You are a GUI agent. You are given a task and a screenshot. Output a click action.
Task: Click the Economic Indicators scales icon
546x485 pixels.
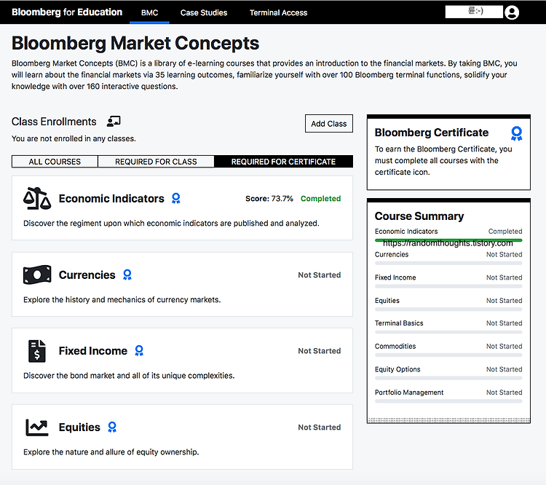tap(37, 198)
